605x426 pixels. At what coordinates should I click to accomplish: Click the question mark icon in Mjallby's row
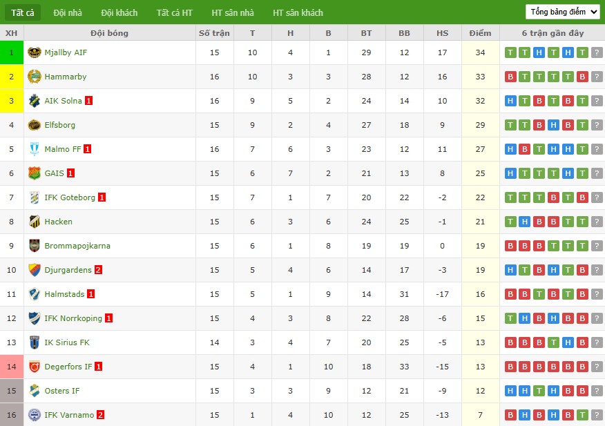pos(597,52)
